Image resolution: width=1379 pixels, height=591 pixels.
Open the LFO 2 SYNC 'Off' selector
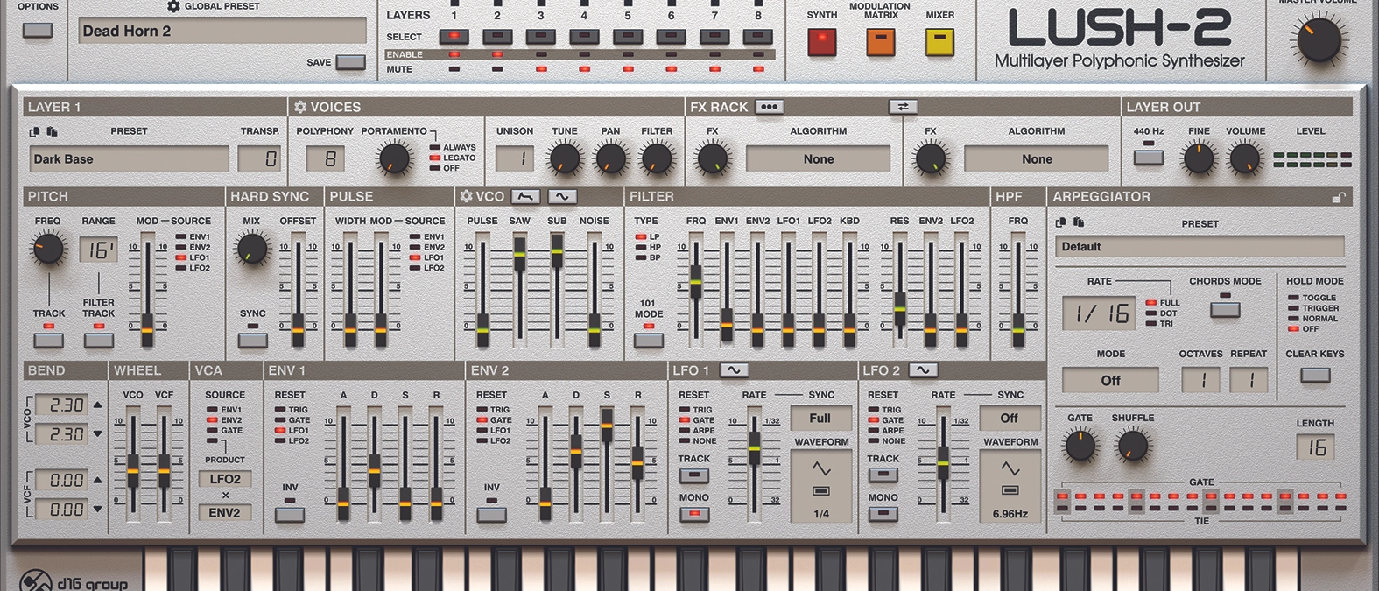(x=1010, y=419)
